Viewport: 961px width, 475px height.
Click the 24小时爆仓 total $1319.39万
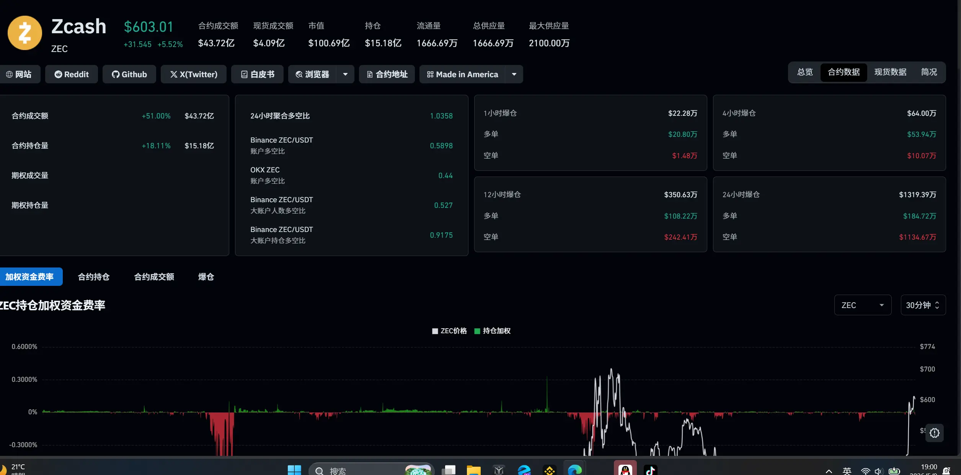(918, 195)
